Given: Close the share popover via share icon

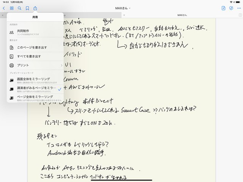Looking at the screenshot, I should (x=35, y=8).
